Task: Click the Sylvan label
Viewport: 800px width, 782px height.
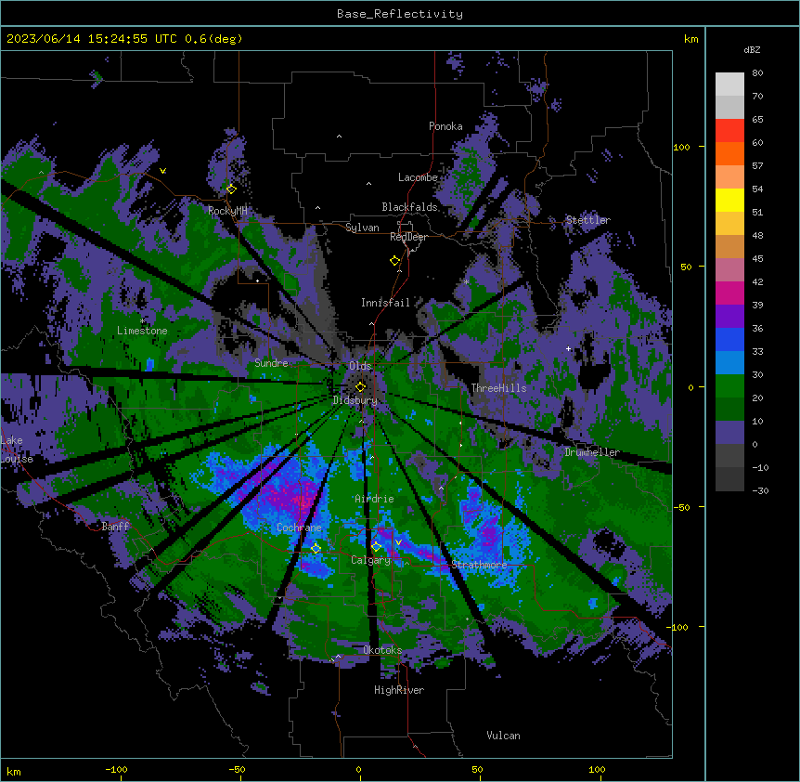Action: tap(362, 228)
